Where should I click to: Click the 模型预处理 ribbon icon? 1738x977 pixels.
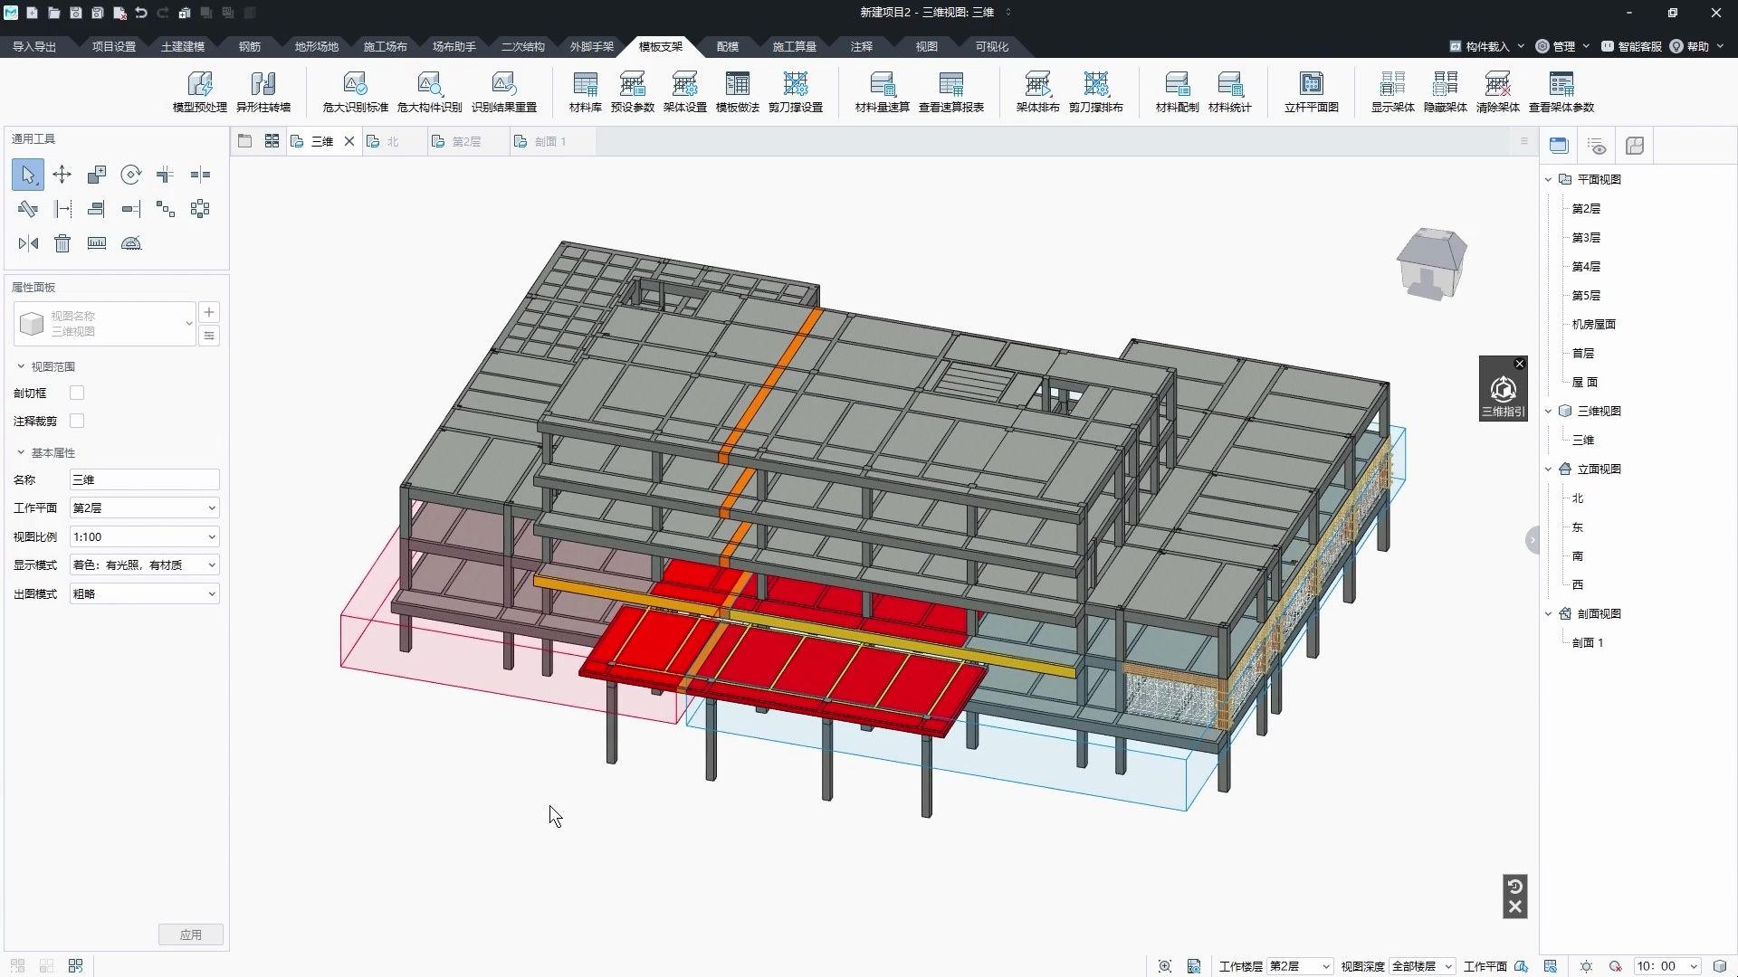(199, 85)
